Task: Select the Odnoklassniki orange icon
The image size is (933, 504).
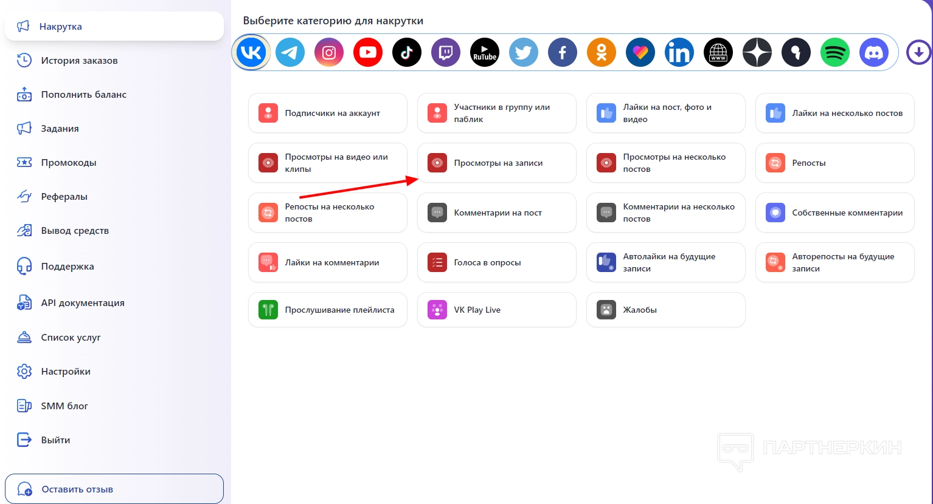Action: [x=602, y=53]
